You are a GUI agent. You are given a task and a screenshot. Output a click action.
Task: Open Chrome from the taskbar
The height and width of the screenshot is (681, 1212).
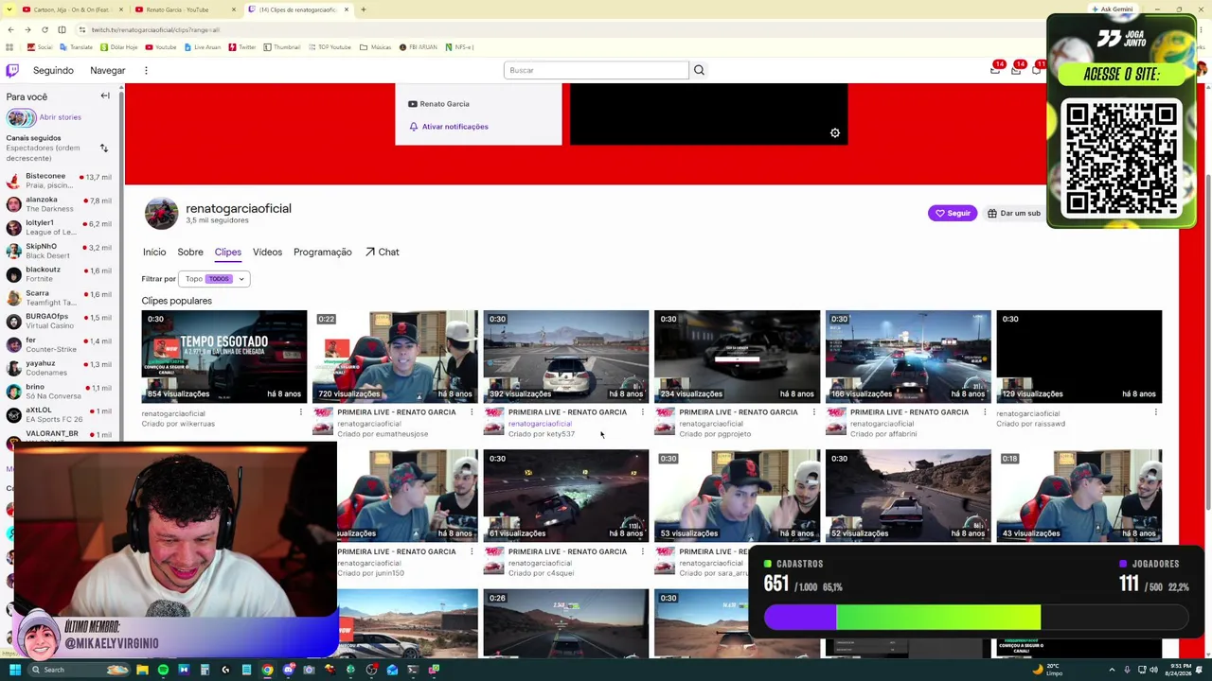267,670
